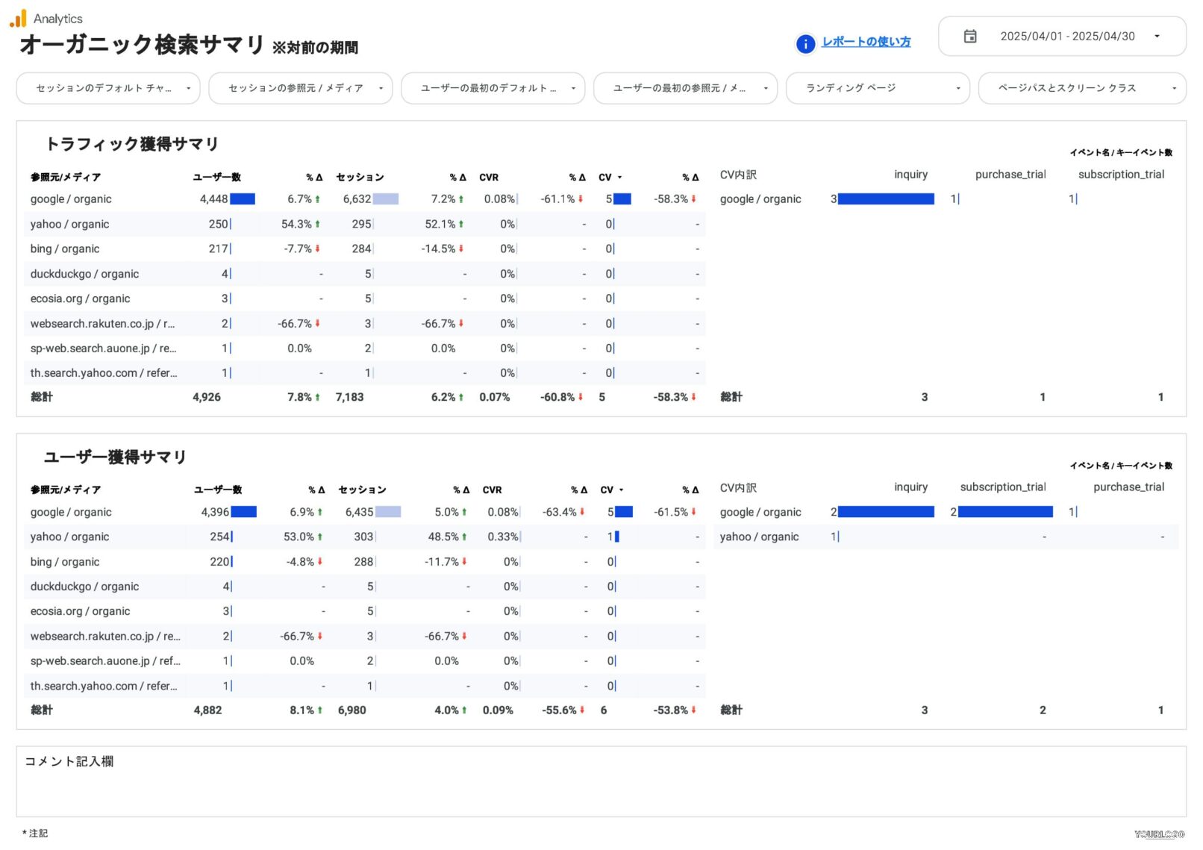
Task: Click the コメント記入欄 comment box
Action: click(601, 782)
